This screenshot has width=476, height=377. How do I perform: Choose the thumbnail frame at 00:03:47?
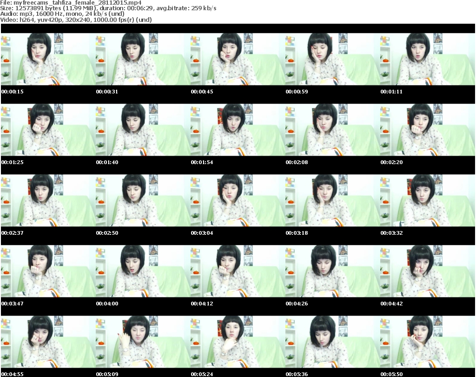point(48,271)
